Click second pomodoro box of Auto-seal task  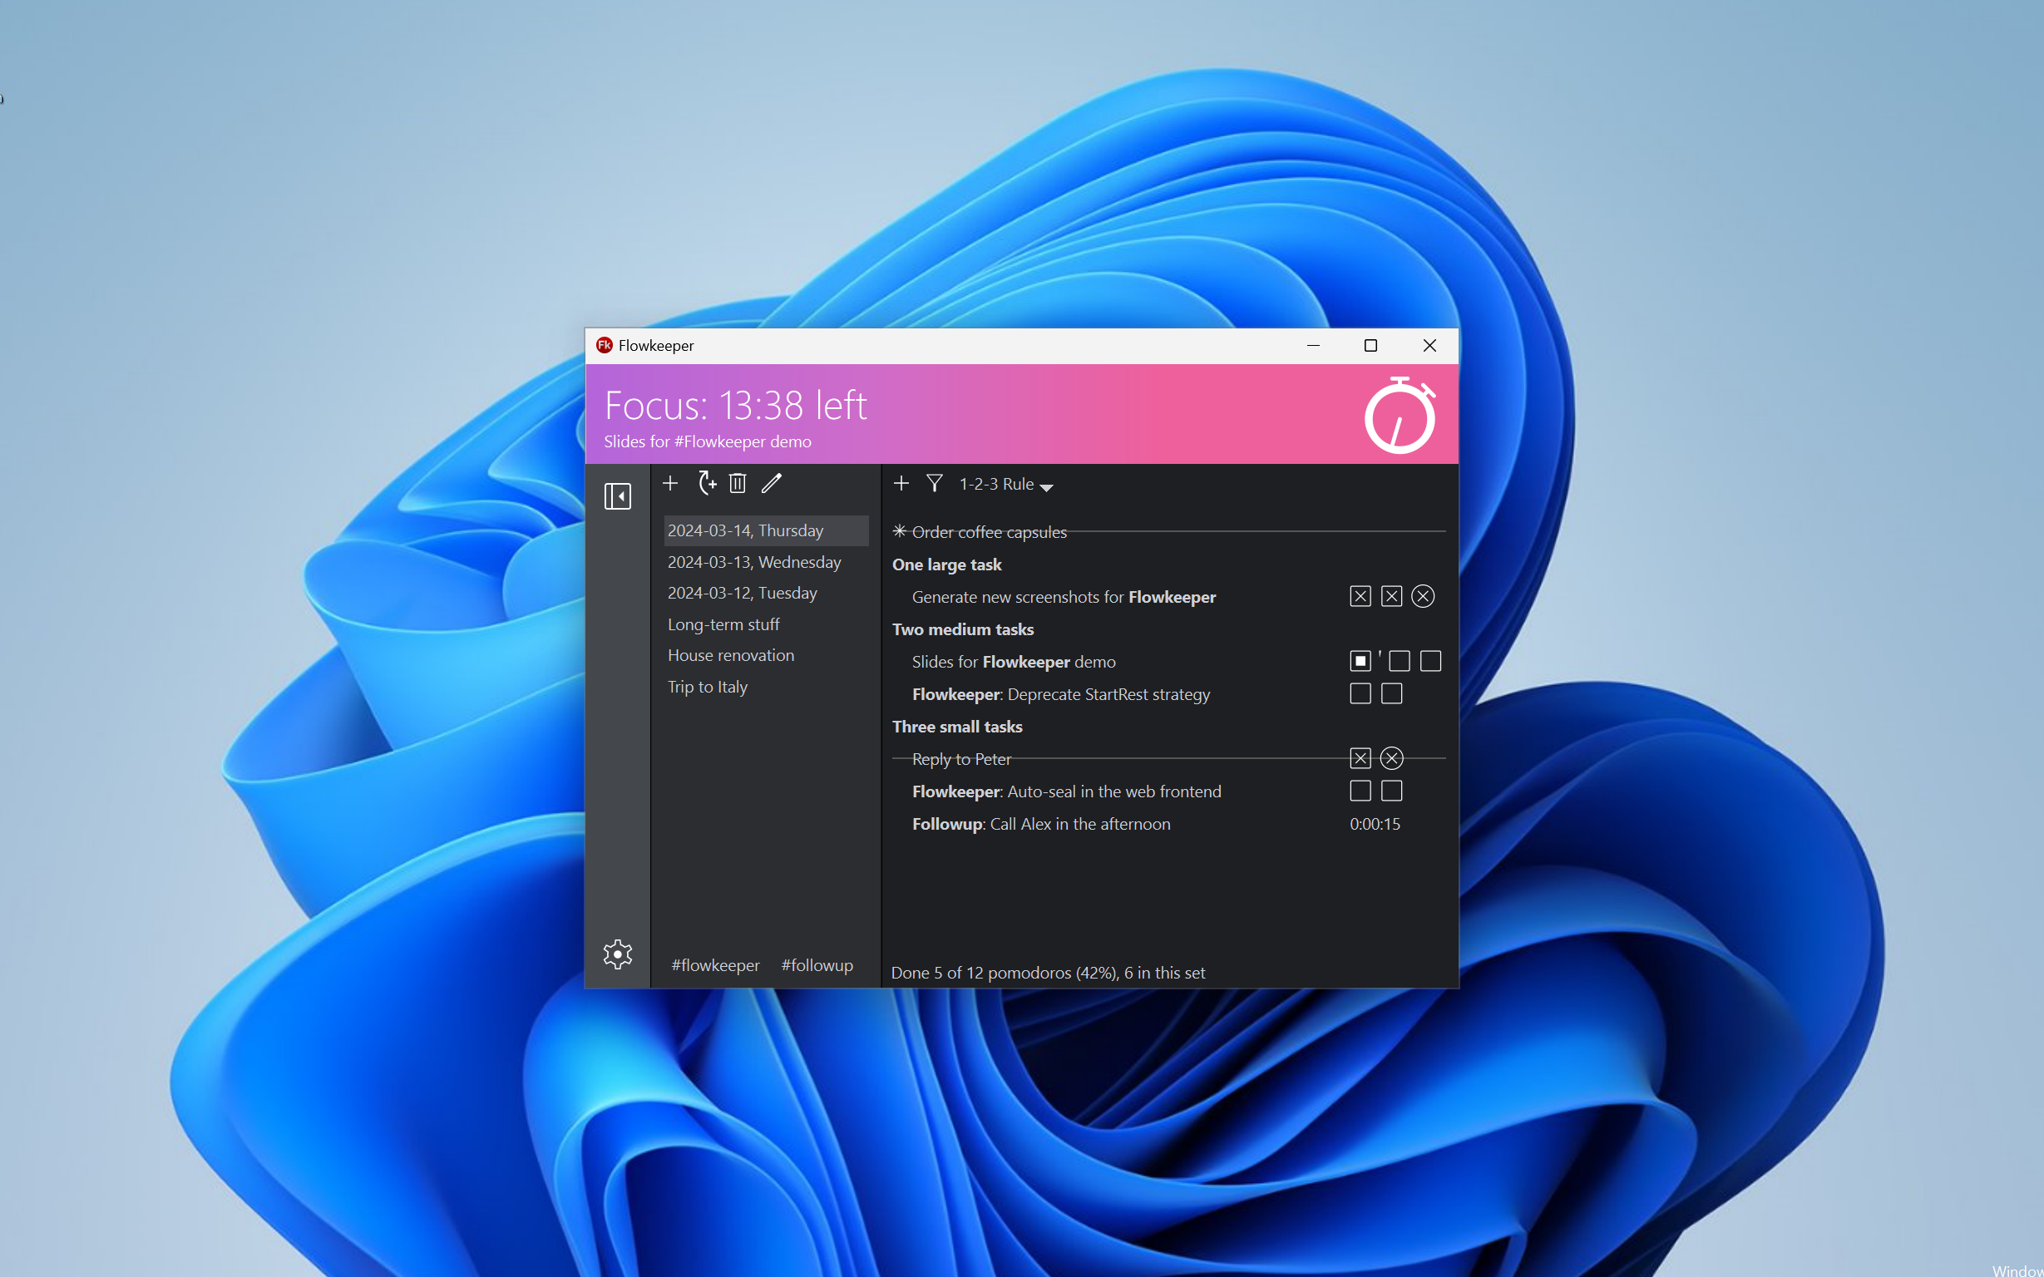point(1391,791)
